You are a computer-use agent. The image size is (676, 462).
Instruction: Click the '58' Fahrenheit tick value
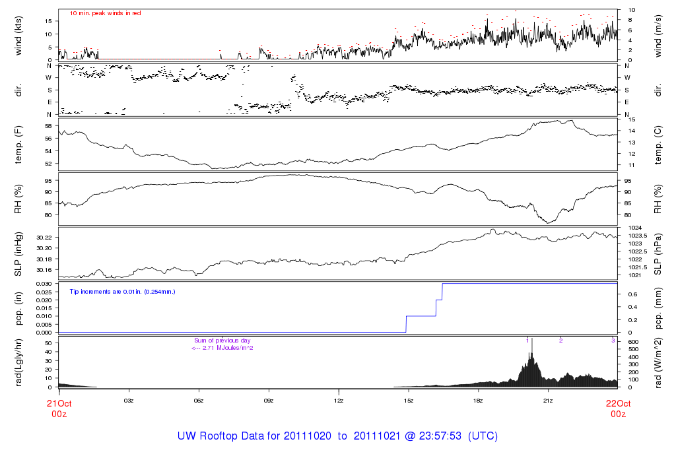49,126
